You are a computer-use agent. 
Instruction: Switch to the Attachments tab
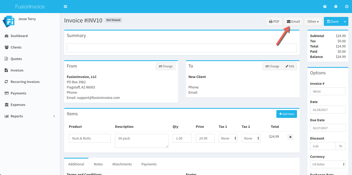[122, 164]
